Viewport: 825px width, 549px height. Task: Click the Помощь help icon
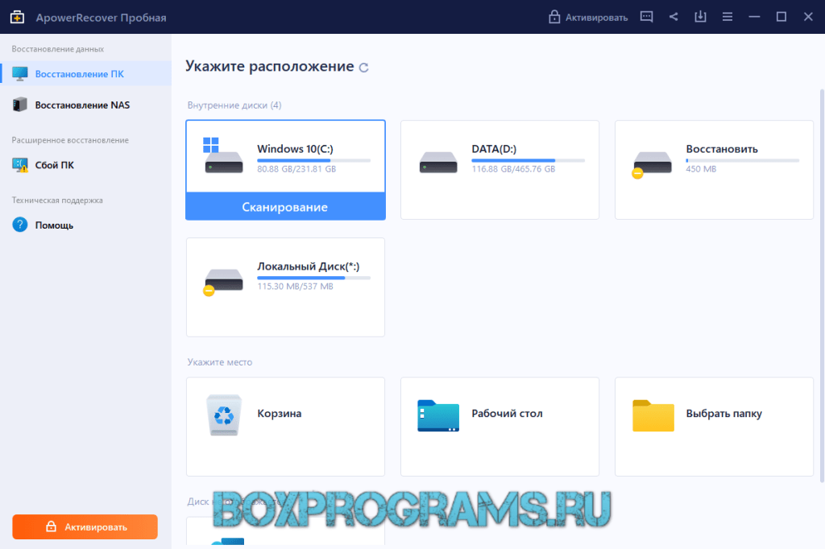pyautogui.click(x=20, y=225)
